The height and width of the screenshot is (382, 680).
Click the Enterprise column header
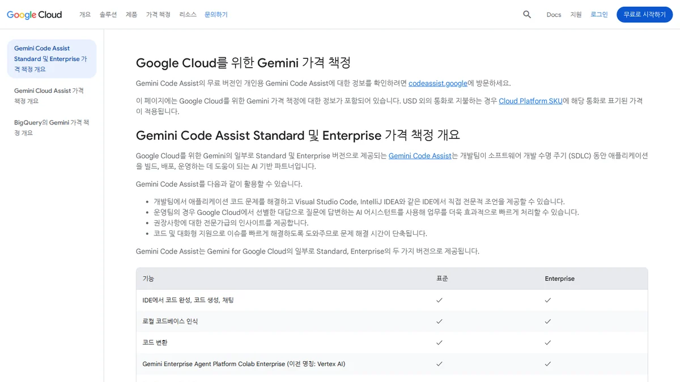pos(560,278)
